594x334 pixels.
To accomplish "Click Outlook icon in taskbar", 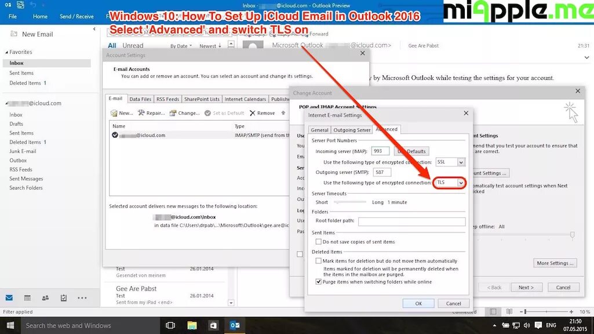I will (235, 325).
